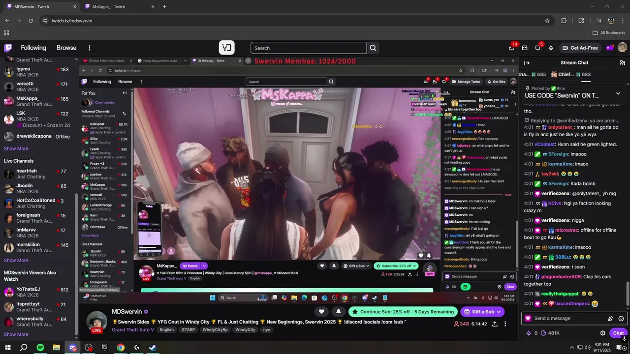The height and width of the screenshot is (354, 630).
Task: Open wheresbully channel in sidebar
Action: (x=37, y=322)
